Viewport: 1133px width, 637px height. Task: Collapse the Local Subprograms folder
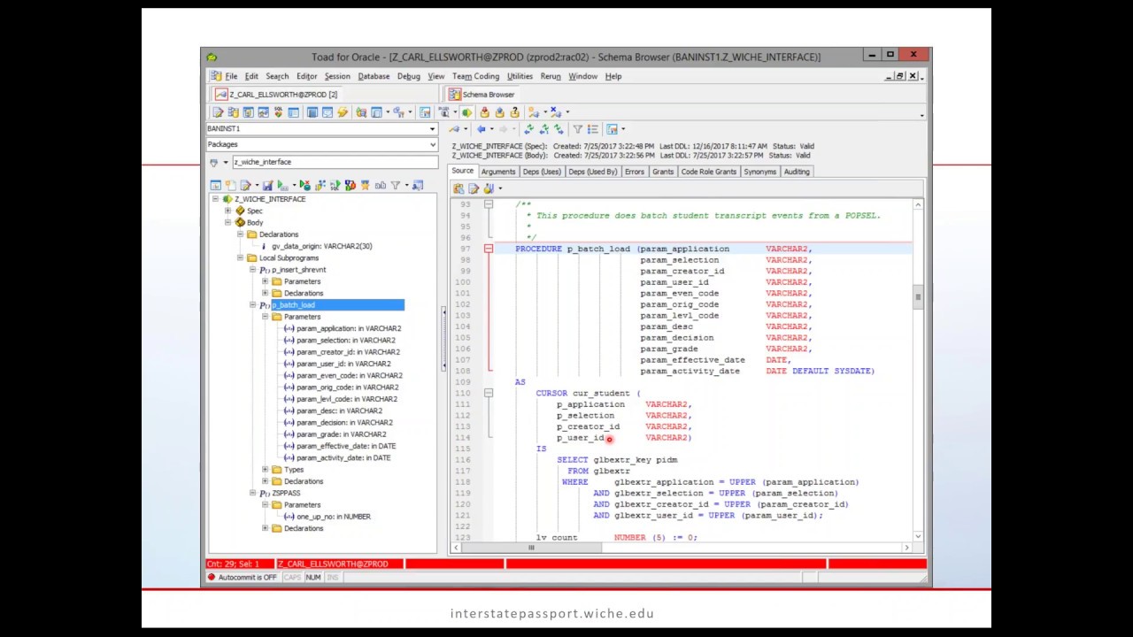coord(240,258)
